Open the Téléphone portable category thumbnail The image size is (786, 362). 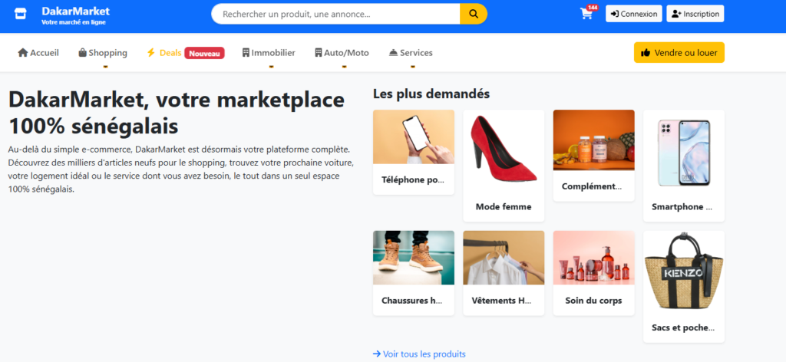(413, 138)
